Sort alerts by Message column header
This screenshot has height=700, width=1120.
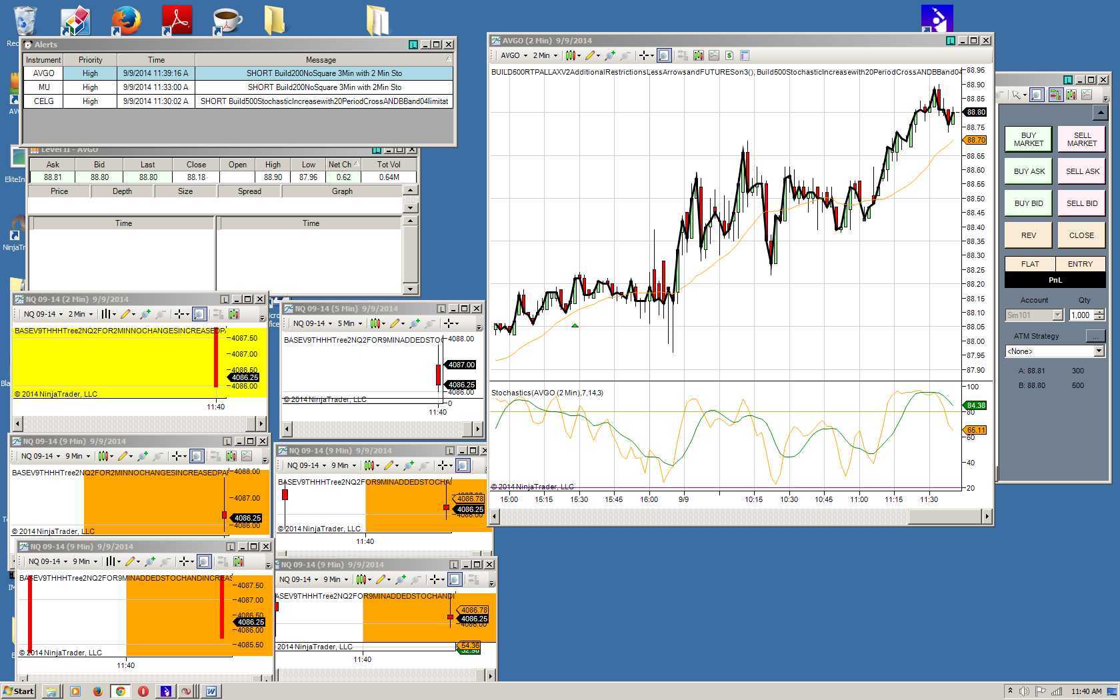coord(321,60)
